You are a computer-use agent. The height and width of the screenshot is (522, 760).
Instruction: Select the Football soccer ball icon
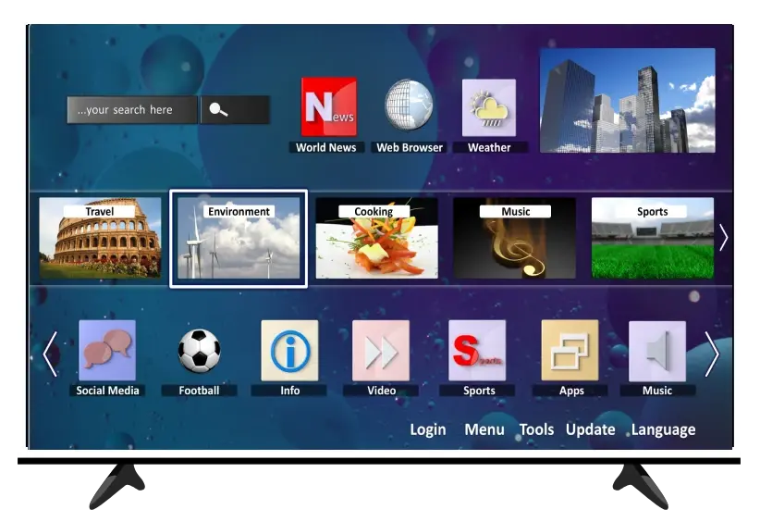[x=199, y=351]
